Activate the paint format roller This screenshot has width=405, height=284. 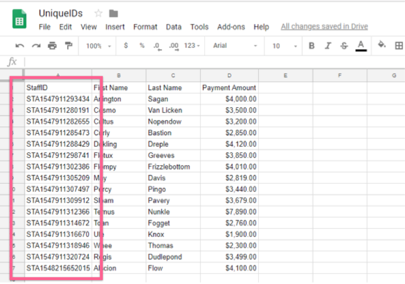pos(68,46)
